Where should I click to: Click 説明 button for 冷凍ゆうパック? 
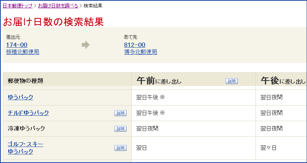tap(120, 129)
